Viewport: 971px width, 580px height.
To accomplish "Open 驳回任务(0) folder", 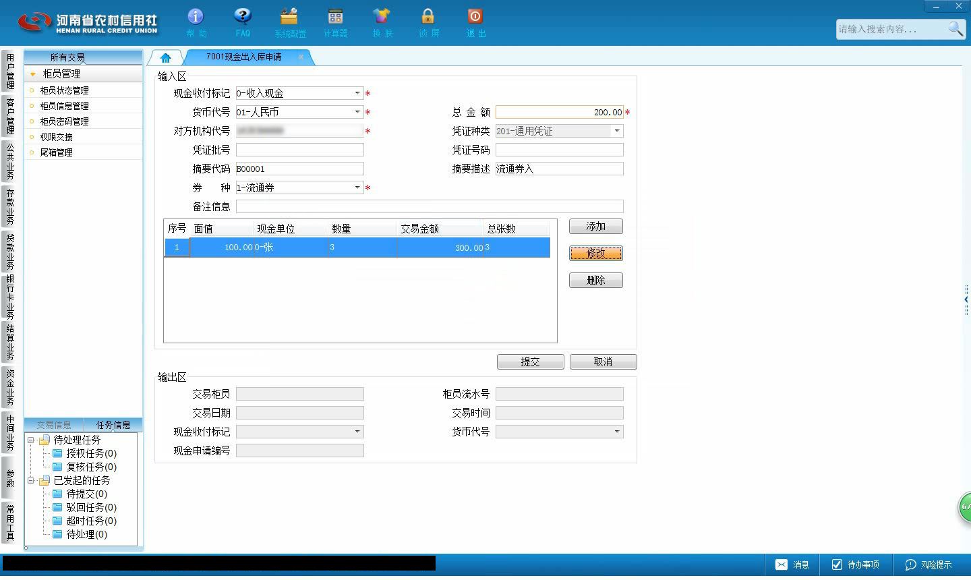I will (84, 507).
